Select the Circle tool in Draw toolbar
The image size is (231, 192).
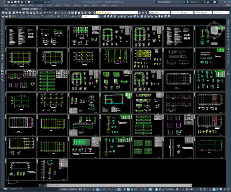(2, 40)
